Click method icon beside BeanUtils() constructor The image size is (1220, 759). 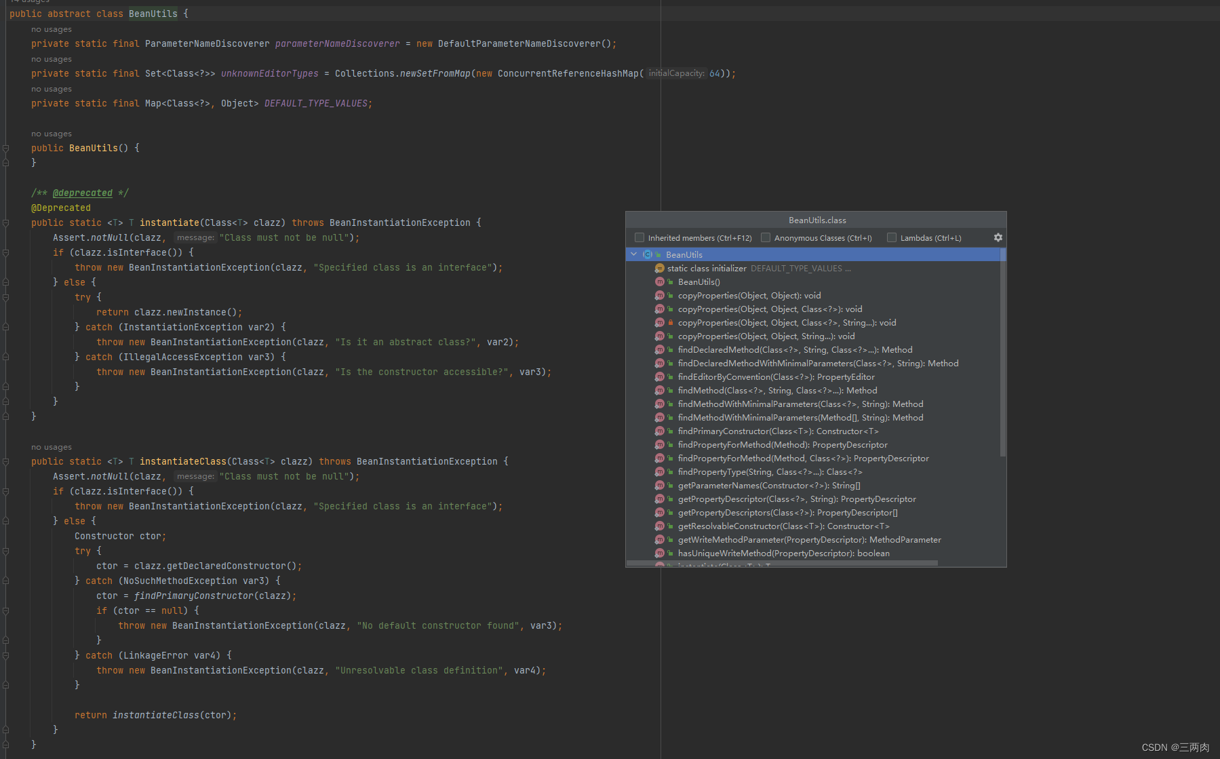[x=659, y=281]
